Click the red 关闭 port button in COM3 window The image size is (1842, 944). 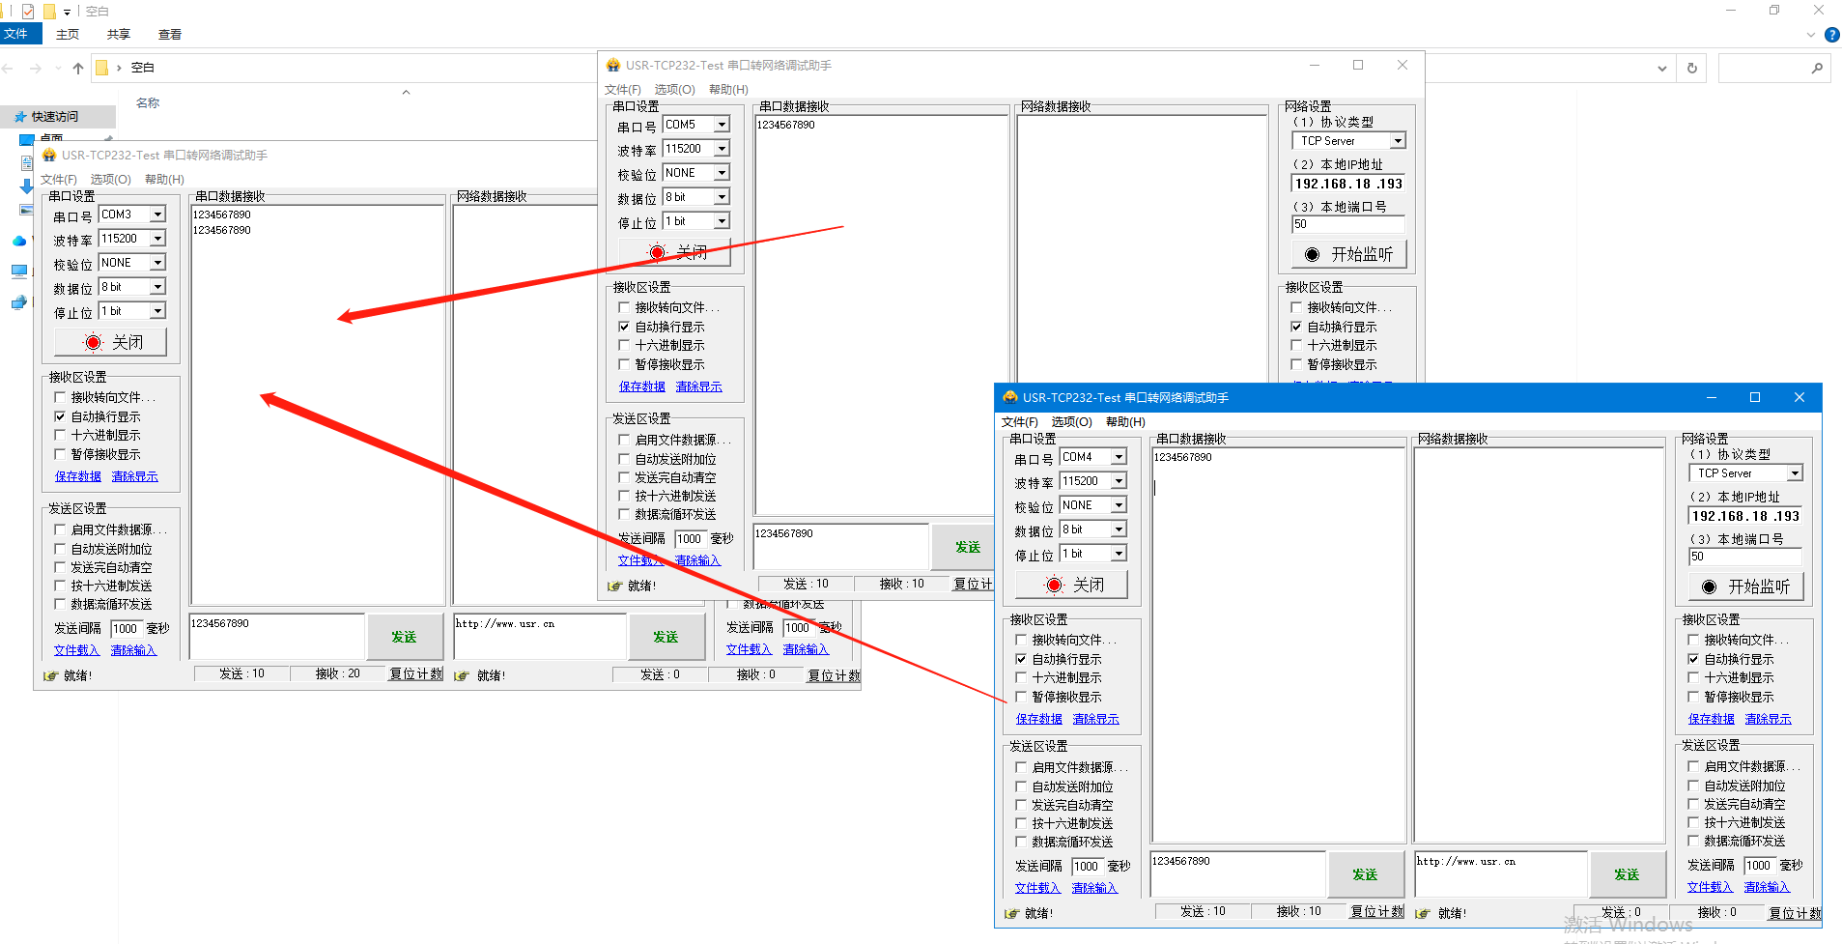tap(111, 342)
